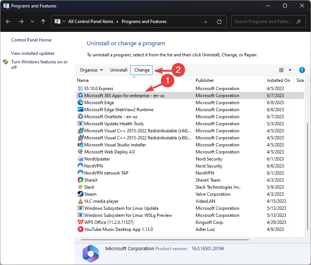311x265 pixels.
Task: Select Visual C++ Redistributable (x64) icon
Action: tap(80, 131)
